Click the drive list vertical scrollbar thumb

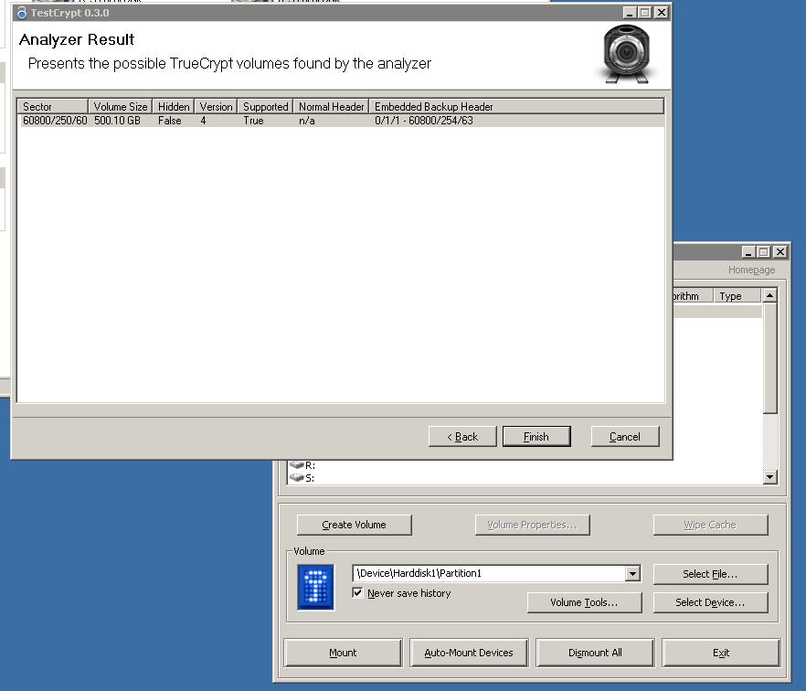pyautogui.click(x=769, y=358)
